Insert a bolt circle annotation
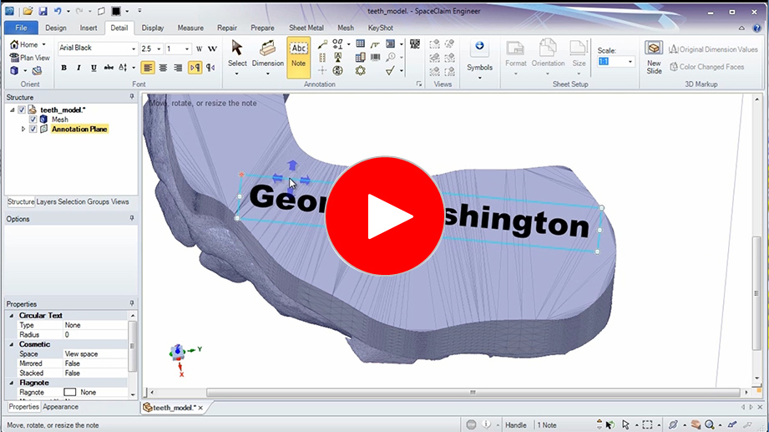This screenshot has width=769, height=432. (361, 71)
